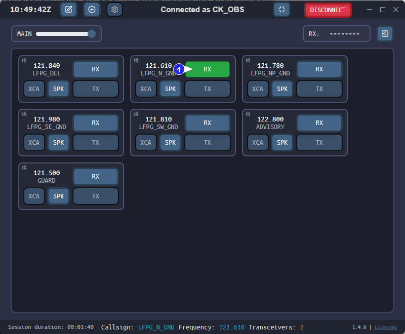Toggle SPK speaker on ADVISORY

pos(282,143)
